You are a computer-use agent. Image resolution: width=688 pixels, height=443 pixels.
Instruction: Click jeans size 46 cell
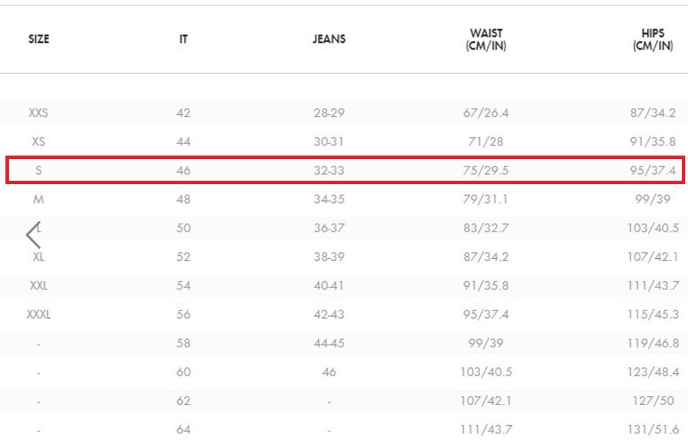(329, 372)
